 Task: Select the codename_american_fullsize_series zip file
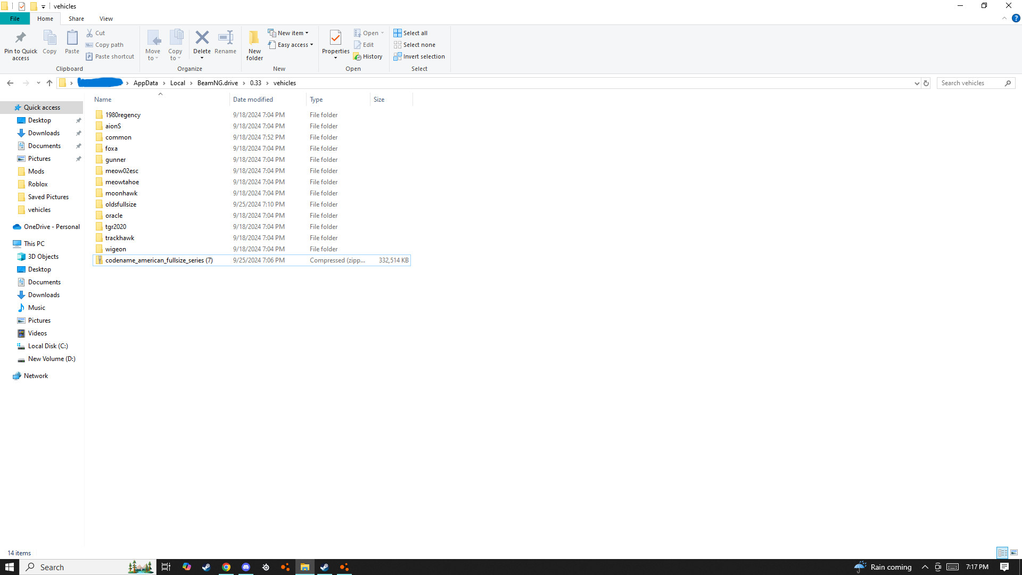pos(159,260)
